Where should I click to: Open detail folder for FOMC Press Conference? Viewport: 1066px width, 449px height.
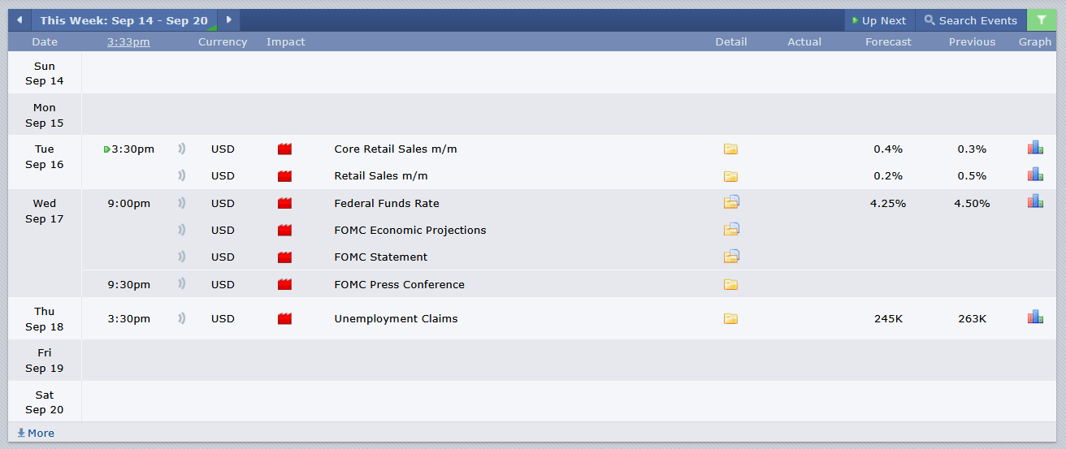730,284
